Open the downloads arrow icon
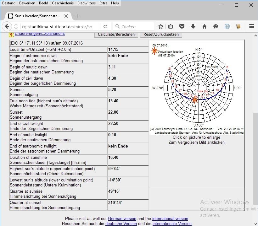 point(193,26)
